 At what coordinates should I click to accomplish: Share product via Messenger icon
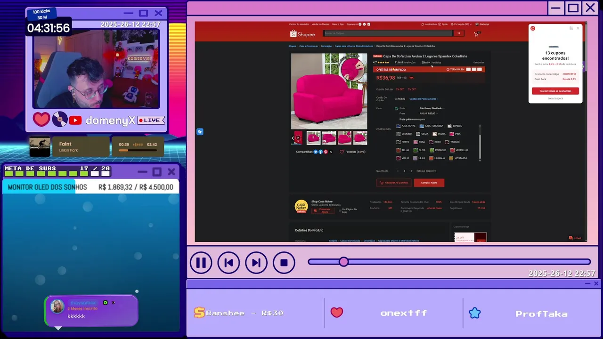point(316,152)
